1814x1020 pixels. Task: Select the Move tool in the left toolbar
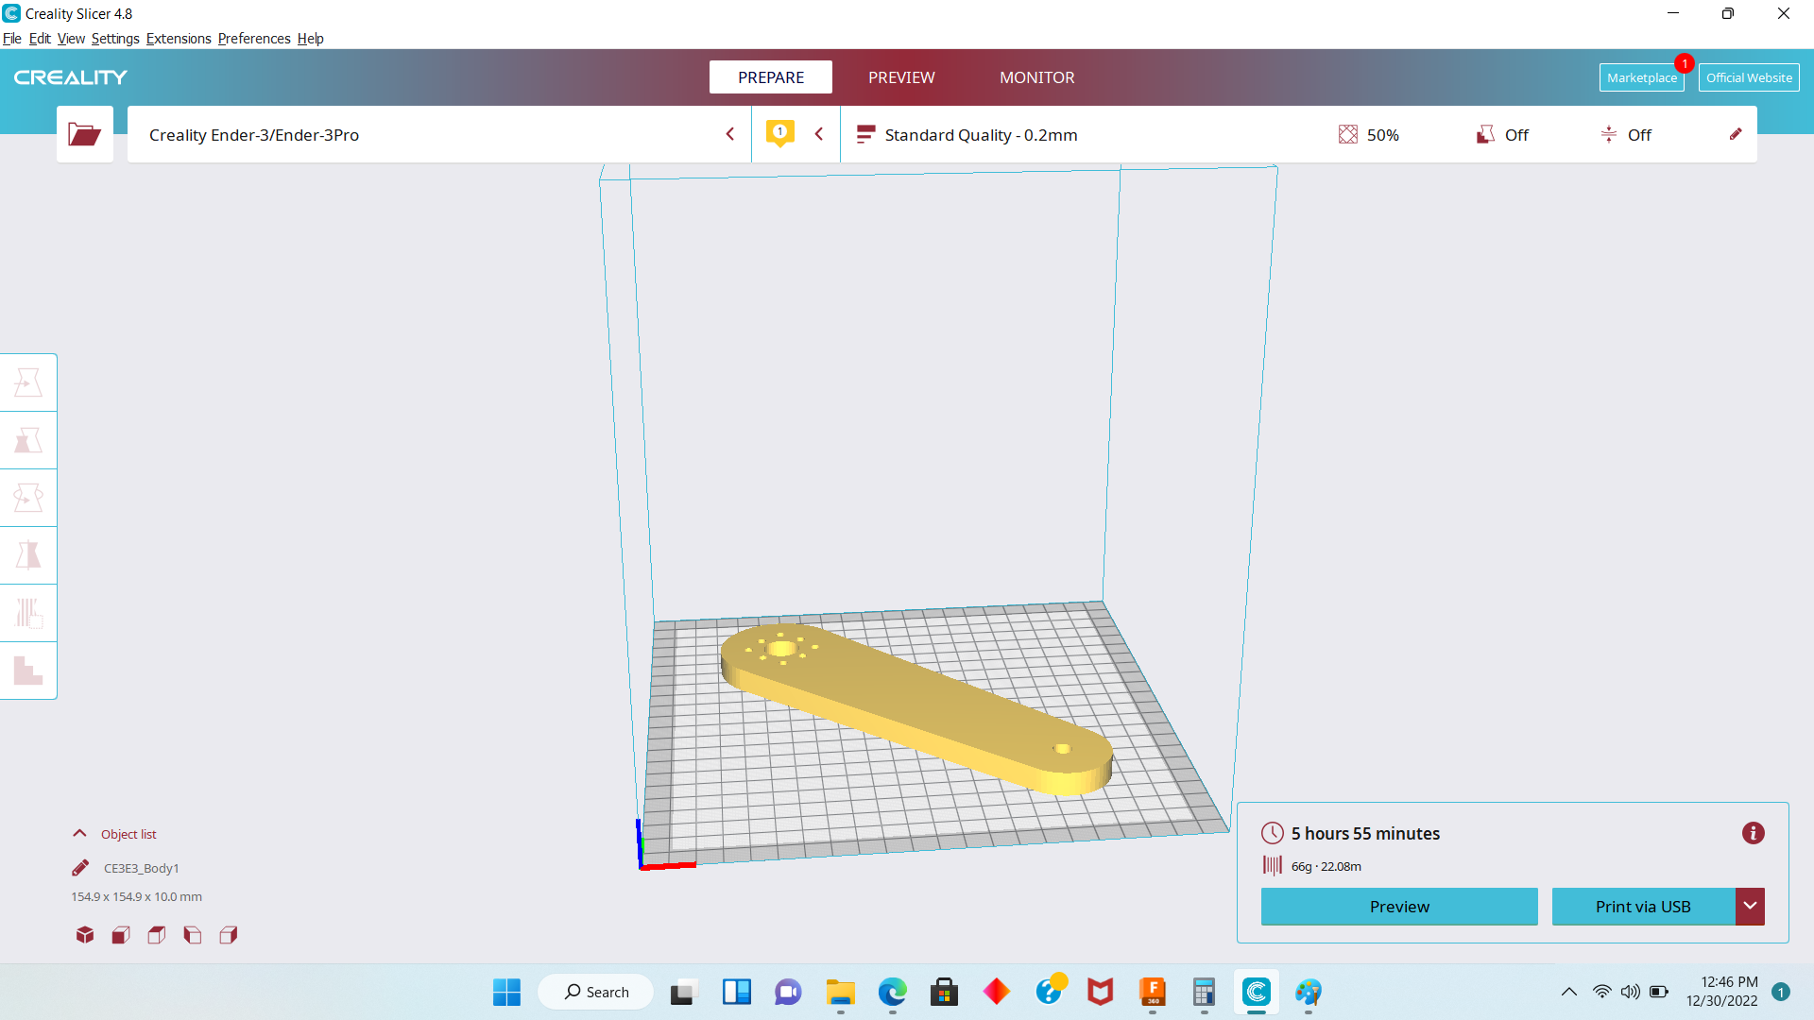click(28, 382)
